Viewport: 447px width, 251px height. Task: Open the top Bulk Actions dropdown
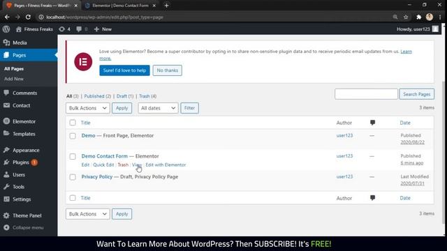(x=88, y=108)
